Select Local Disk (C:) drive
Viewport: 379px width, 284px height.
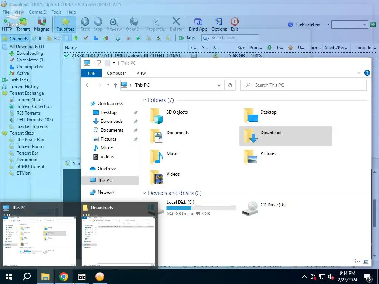coord(192,208)
